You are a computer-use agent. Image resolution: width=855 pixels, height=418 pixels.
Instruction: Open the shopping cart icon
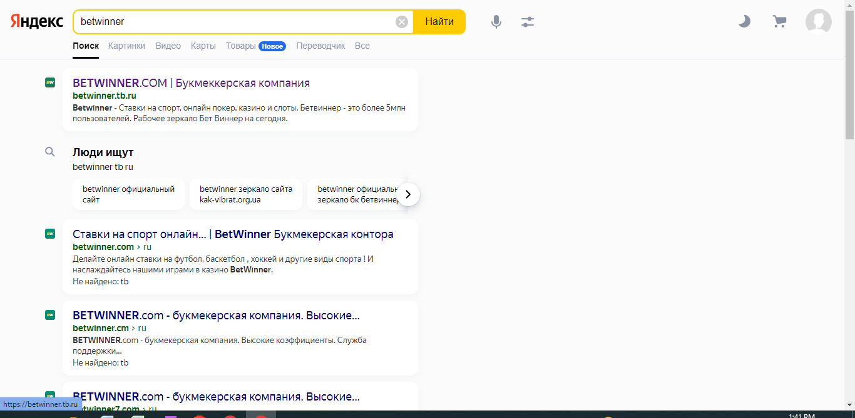click(779, 21)
